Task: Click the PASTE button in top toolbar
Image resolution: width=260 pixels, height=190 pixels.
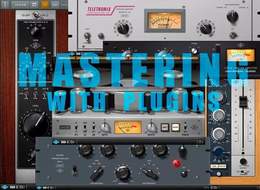Action: 64,5
